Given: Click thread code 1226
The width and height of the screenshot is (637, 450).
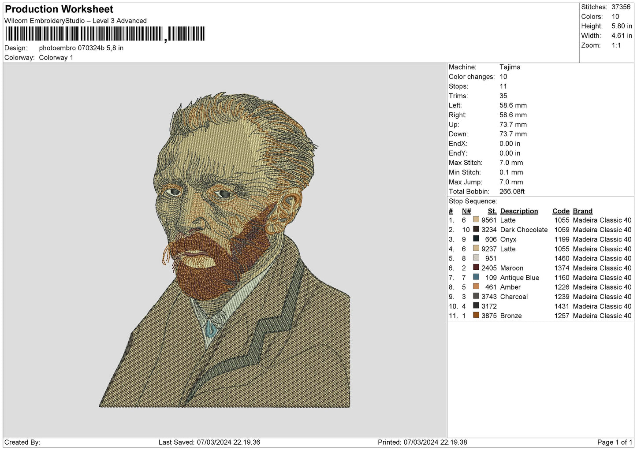Looking at the screenshot, I should (562, 287).
